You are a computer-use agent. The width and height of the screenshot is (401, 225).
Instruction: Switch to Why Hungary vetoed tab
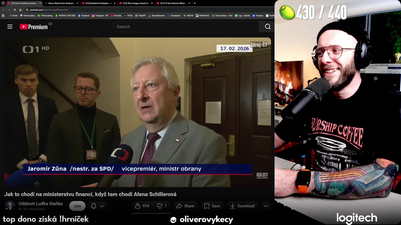click(135, 3)
